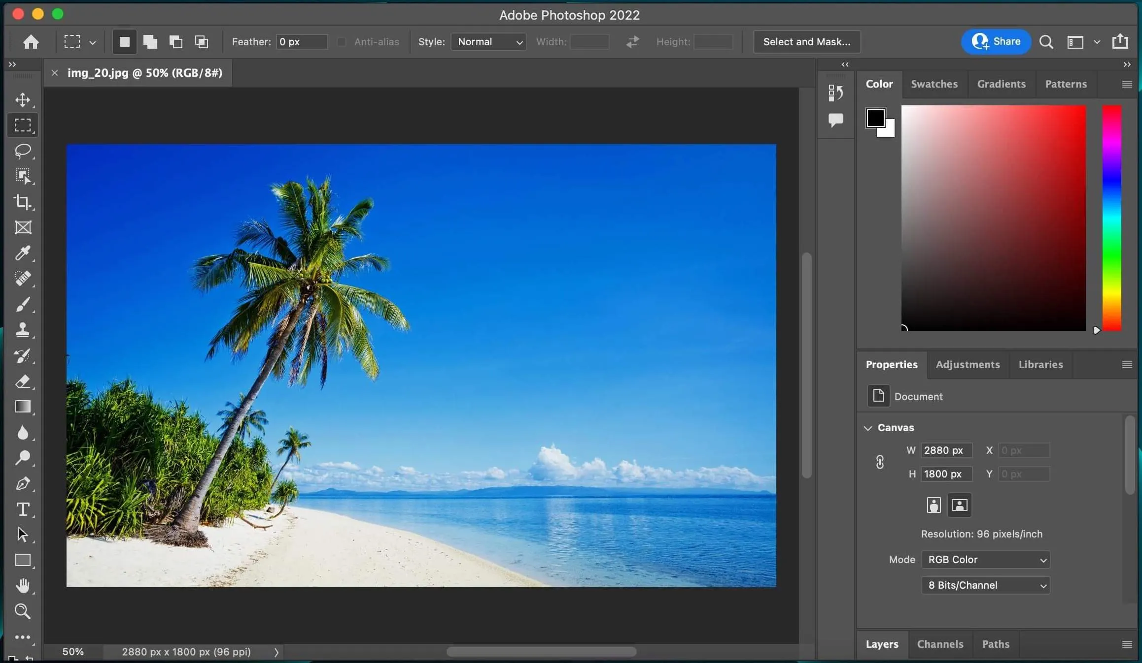
Task: Click the Share button
Action: (996, 41)
